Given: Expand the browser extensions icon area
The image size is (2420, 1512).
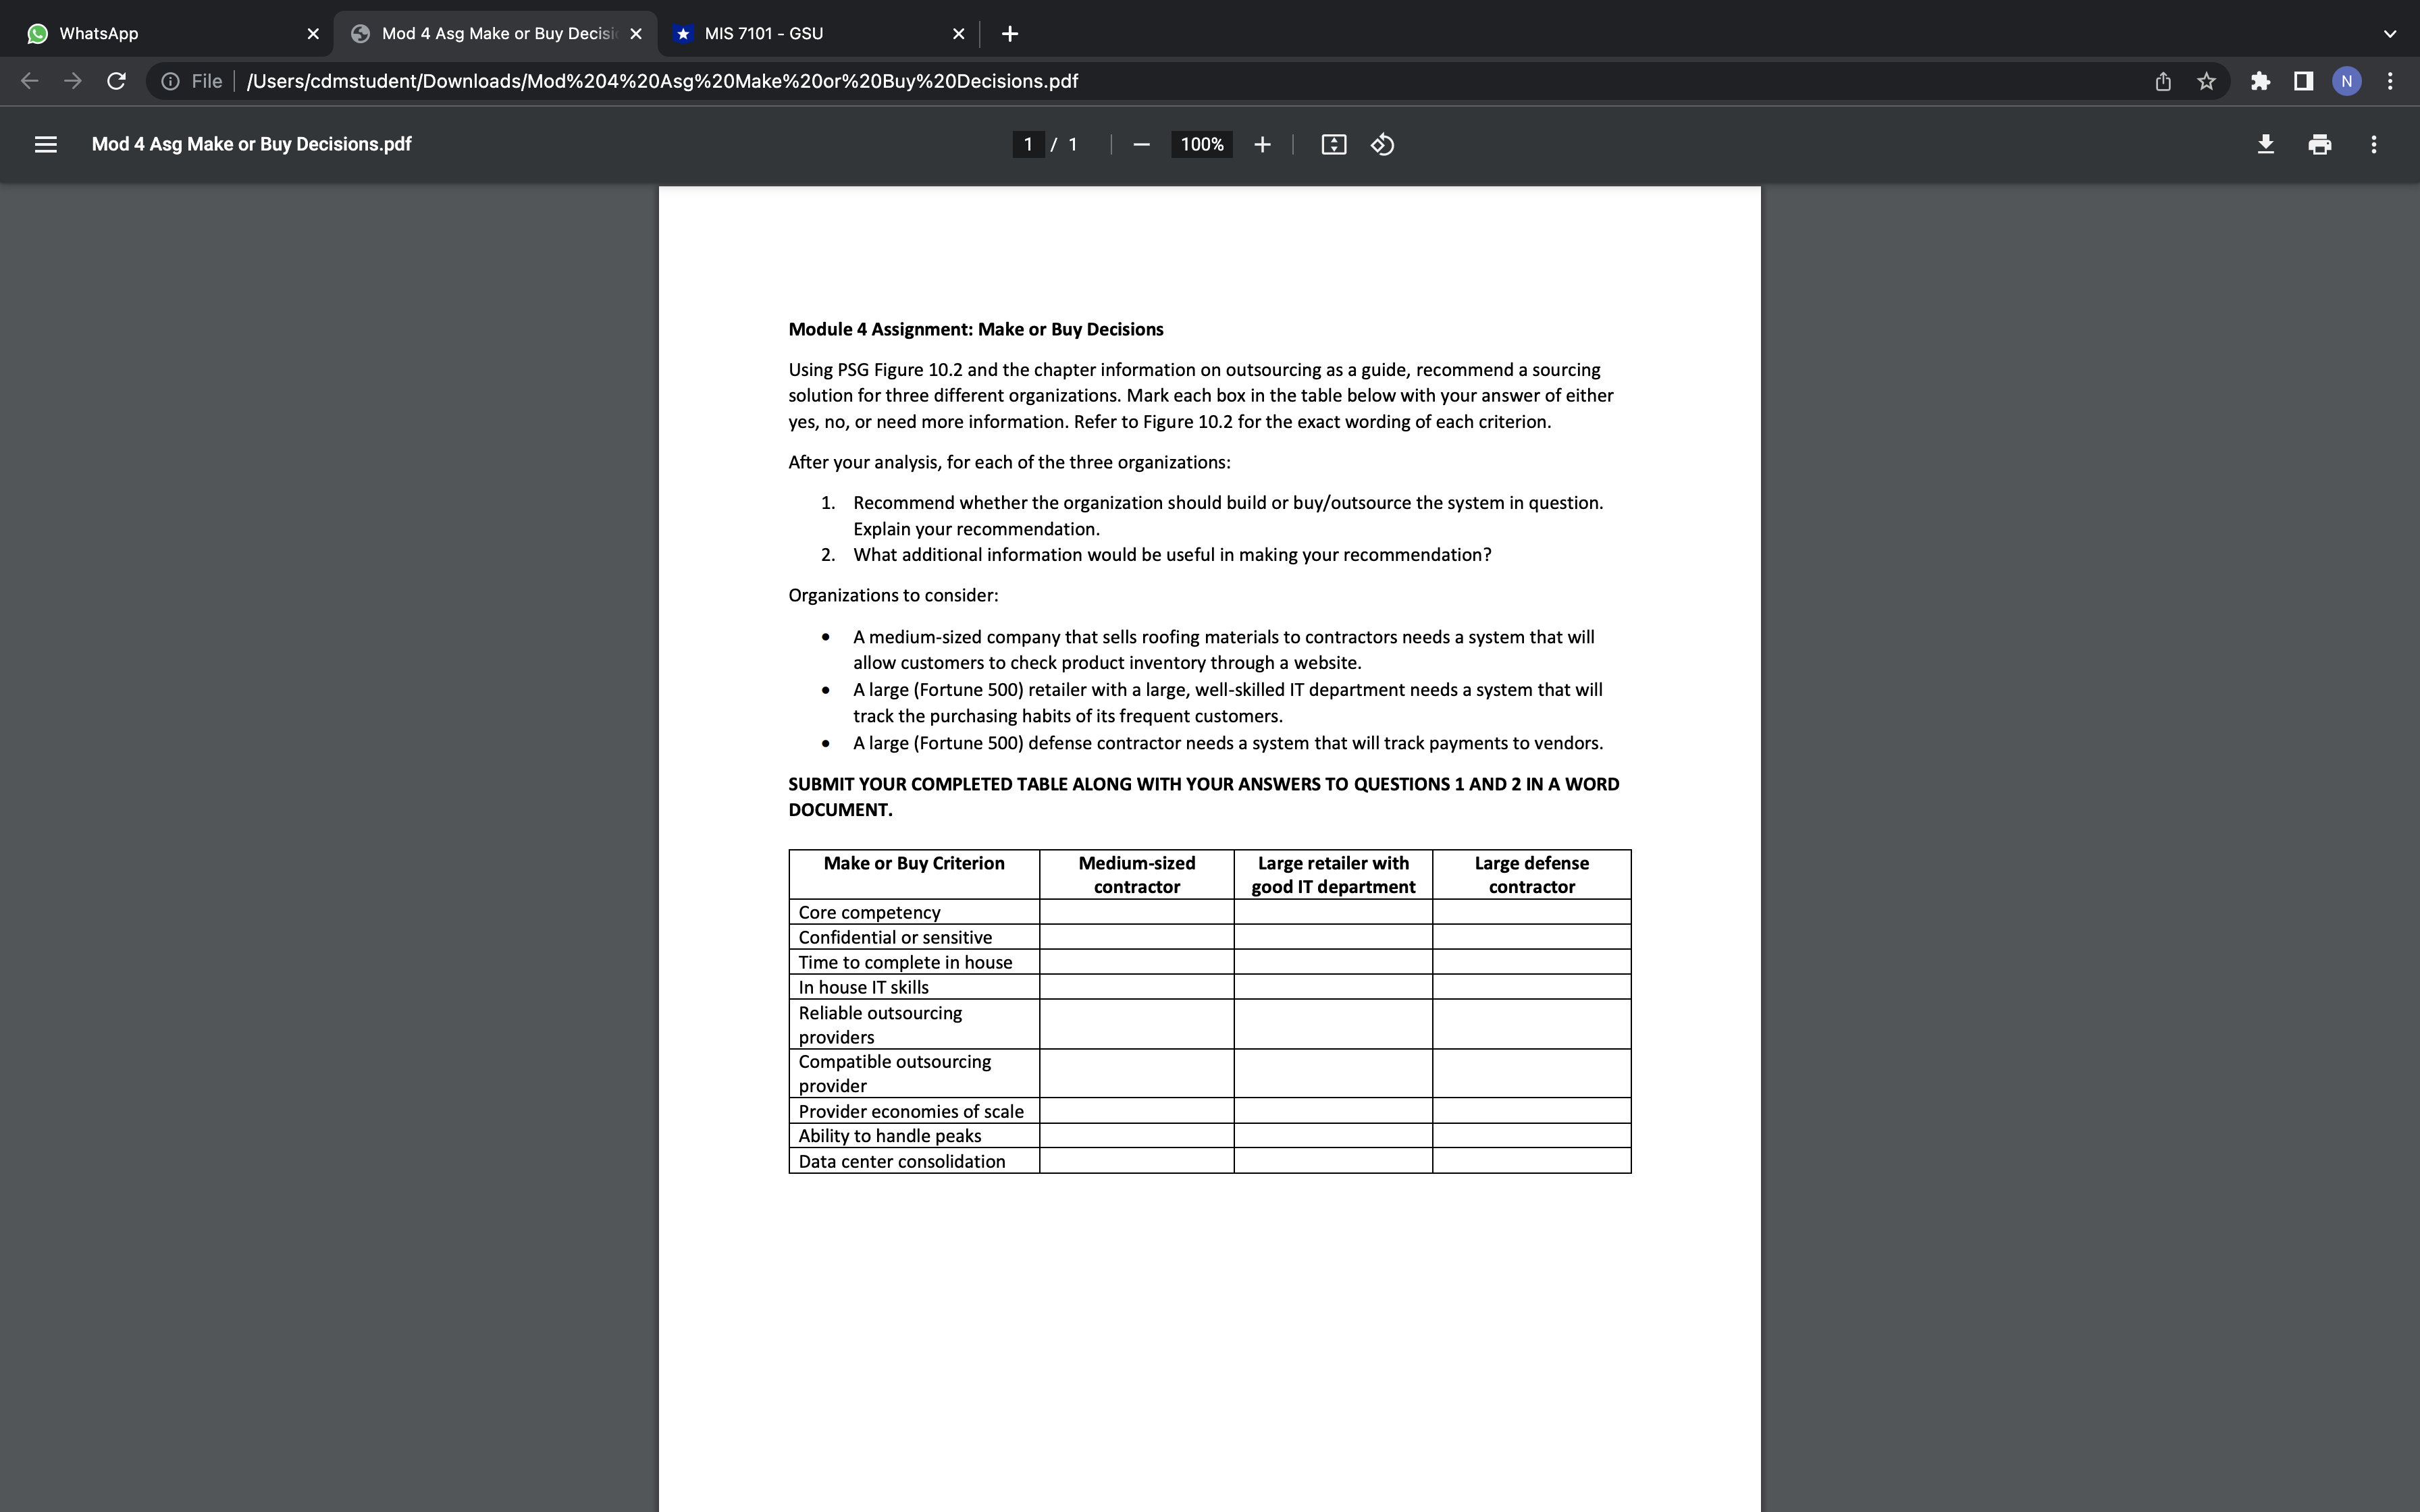Looking at the screenshot, I should 2260,80.
